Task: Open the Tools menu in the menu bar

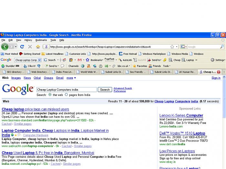Action: [53, 40]
